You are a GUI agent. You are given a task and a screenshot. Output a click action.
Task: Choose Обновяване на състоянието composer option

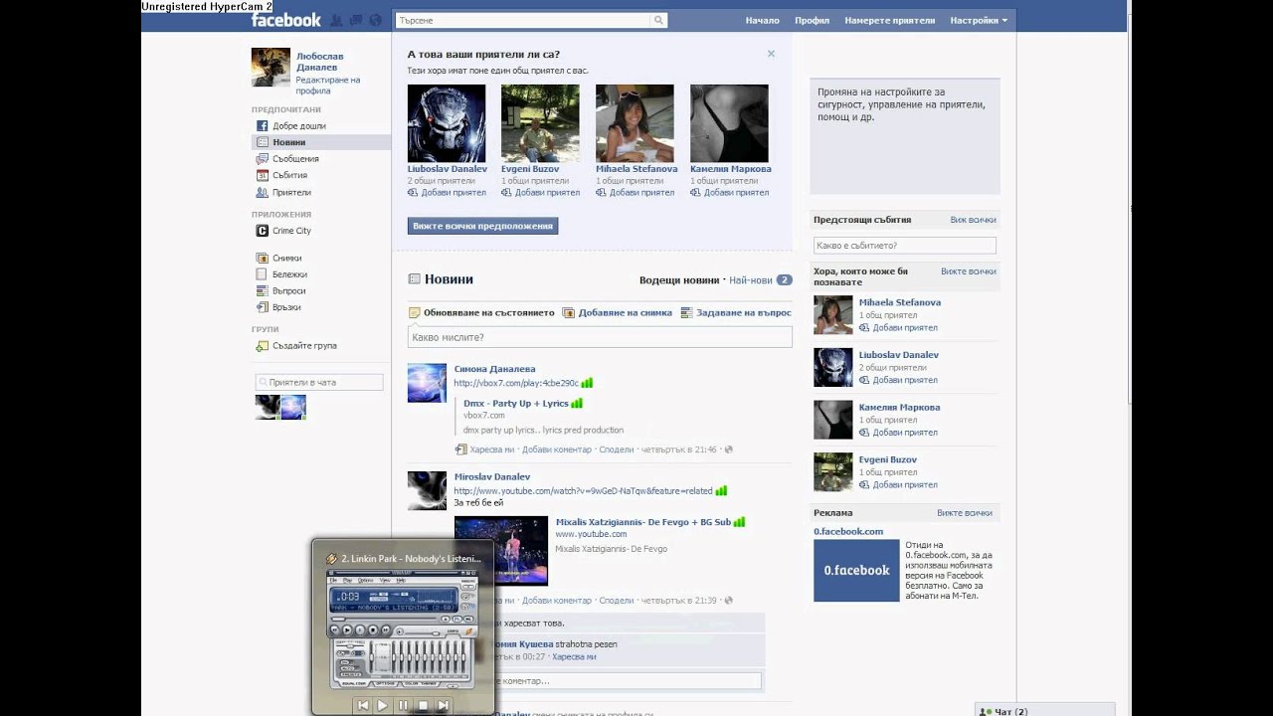click(x=481, y=312)
